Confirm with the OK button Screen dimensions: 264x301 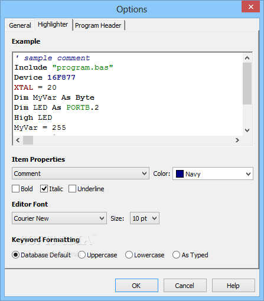coord(136,286)
